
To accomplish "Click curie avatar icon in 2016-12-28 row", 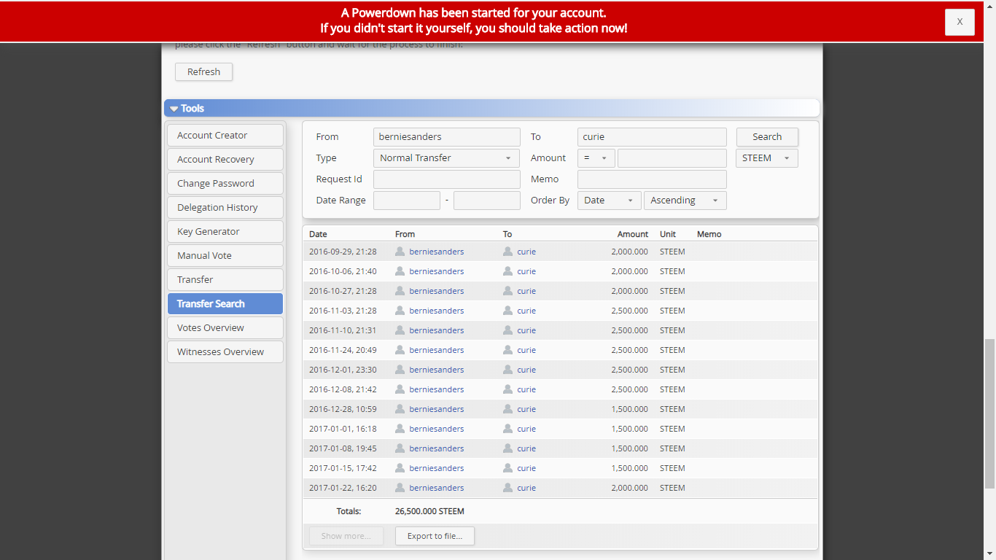I will (x=507, y=408).
